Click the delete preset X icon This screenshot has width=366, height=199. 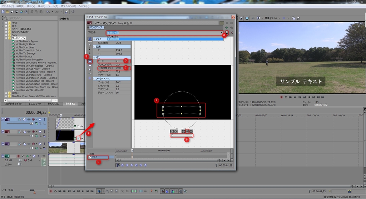coord(232,32)
